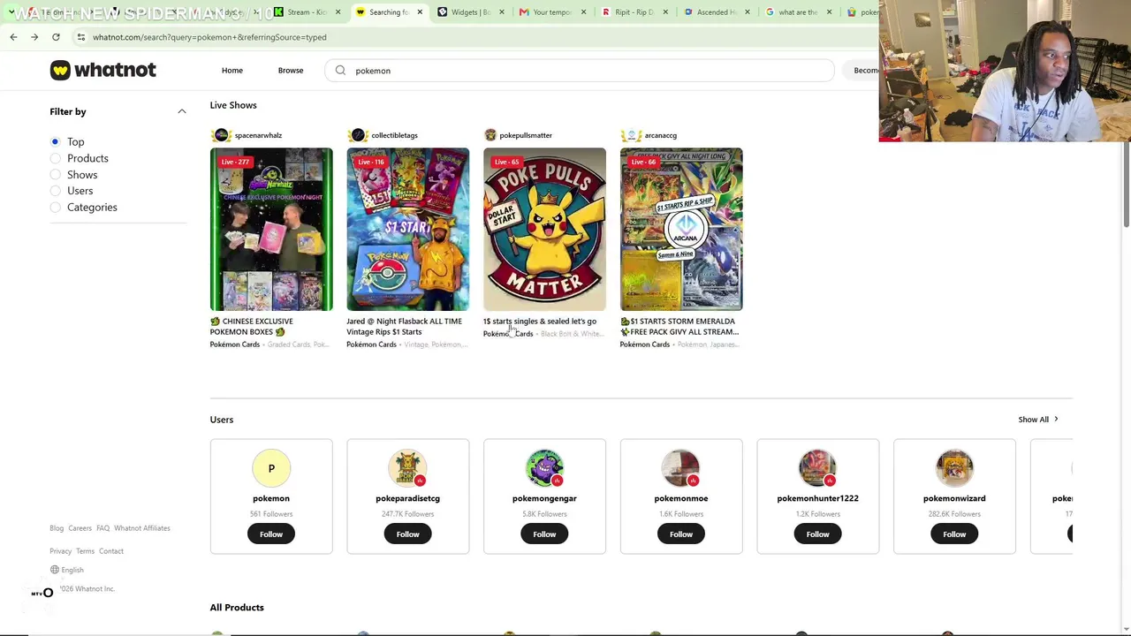Switch to the Widgets browser tab
This screenshot has width=1131, height=636.
click(469, 12)
